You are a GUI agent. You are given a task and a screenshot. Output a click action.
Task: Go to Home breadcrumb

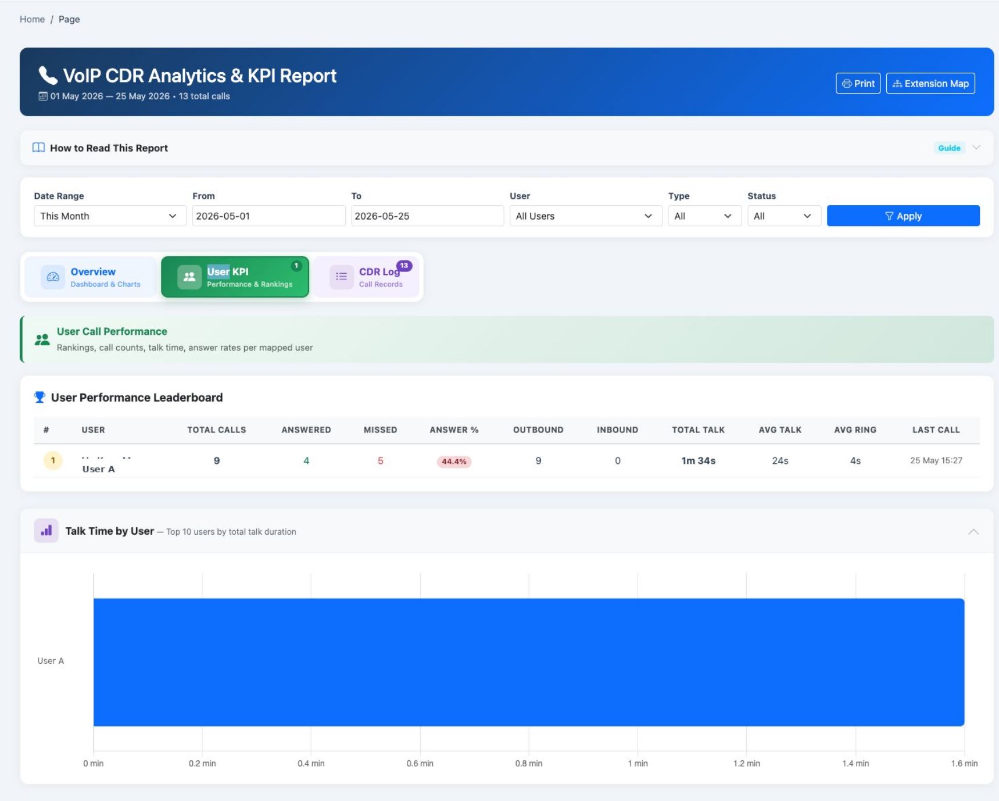[32, 19]
